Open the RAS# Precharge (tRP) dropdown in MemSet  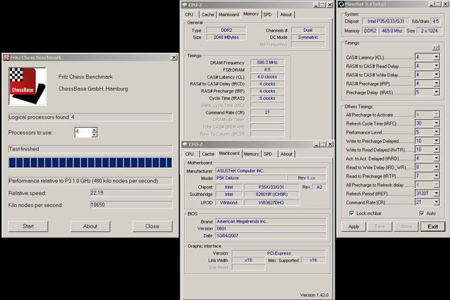[x=436, y=83]
